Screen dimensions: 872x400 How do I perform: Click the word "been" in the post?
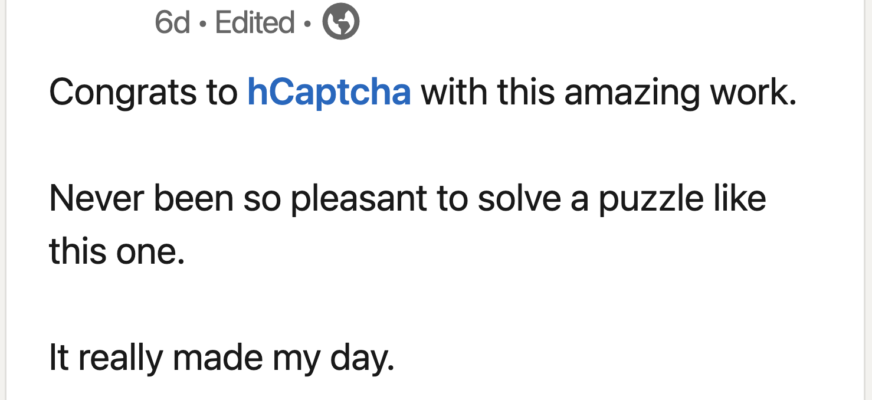[x=194, y=198]
